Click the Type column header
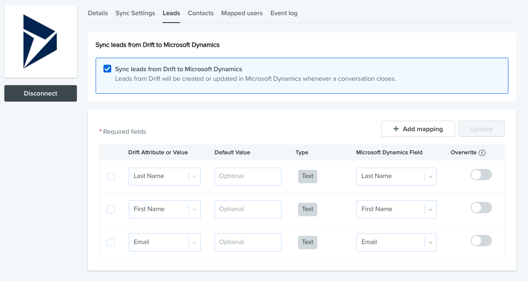Screen dimensions: 528x281 click(x=302, y=152)
